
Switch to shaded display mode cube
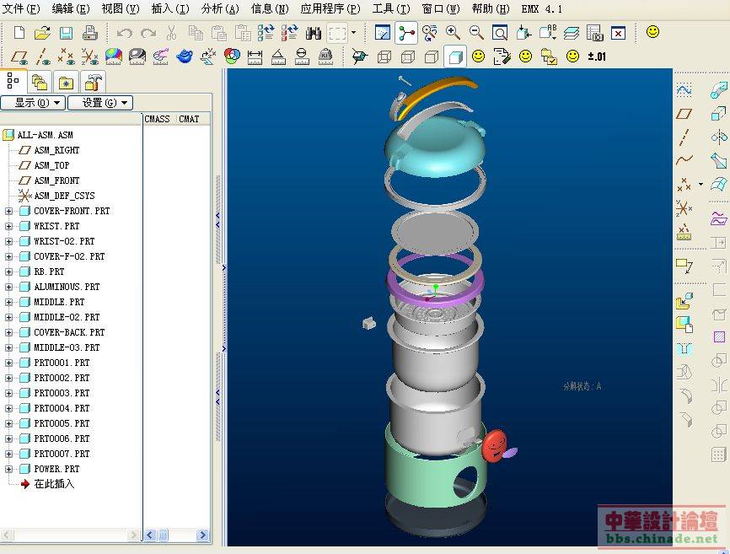click(455, 56)
